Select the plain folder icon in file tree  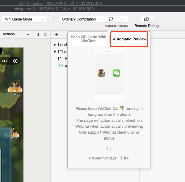coord(60,51)
